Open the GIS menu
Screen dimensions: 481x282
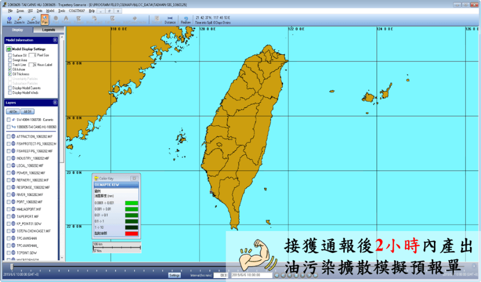[x=30, y=11]
